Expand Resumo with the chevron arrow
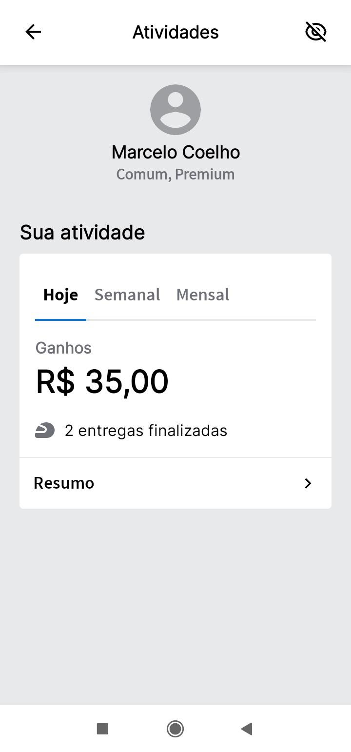This screenshot has width=351, height=752. [x=308, y=483]
